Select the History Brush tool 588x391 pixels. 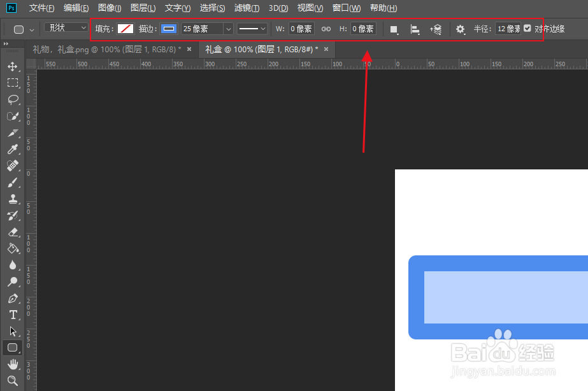[x=12, y=215]
